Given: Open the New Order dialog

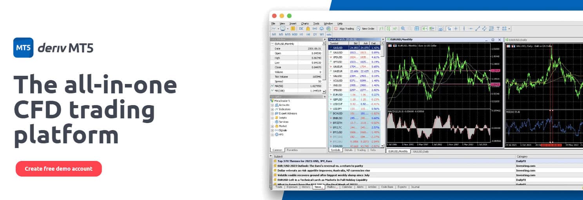Looking at the screenshot, I should click(x=366, y=29).
